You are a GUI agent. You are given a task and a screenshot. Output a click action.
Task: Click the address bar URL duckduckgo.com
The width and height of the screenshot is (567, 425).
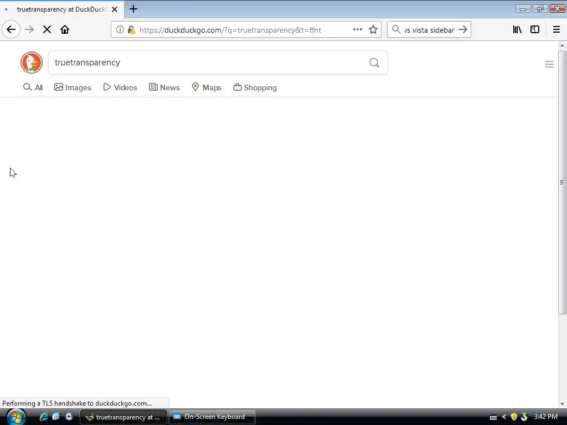[x=230, y=30]
